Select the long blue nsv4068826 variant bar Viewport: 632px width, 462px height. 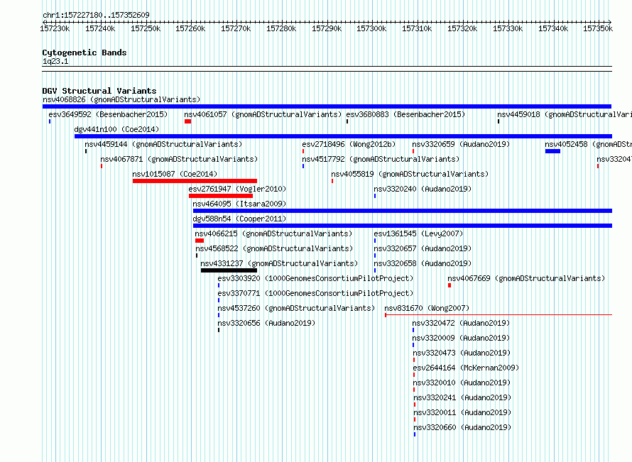327,106
